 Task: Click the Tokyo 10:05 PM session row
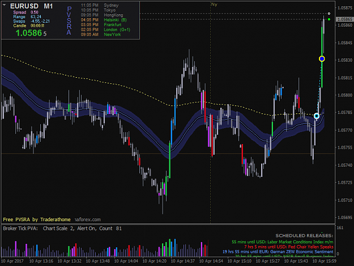coord(98,10)
